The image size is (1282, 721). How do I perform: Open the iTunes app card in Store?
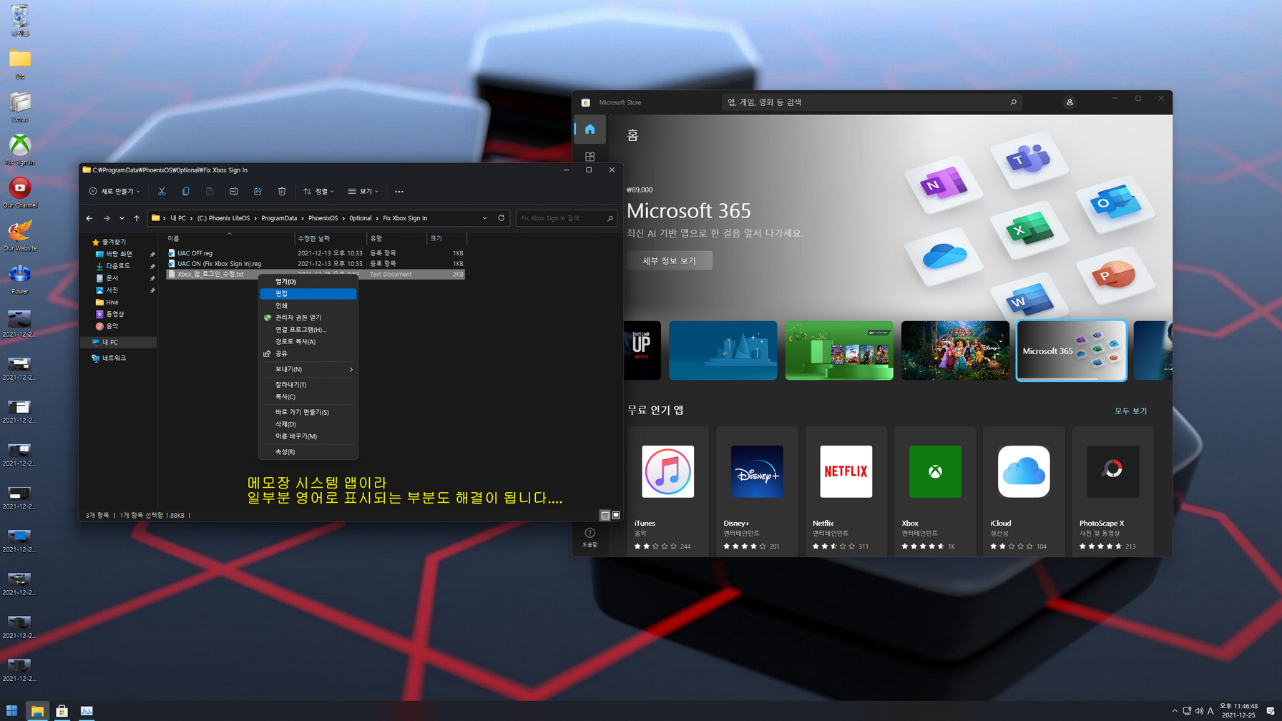click(x=667, y=491)
